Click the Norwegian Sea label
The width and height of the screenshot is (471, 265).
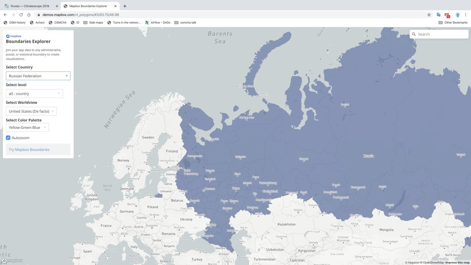(120, 110)
